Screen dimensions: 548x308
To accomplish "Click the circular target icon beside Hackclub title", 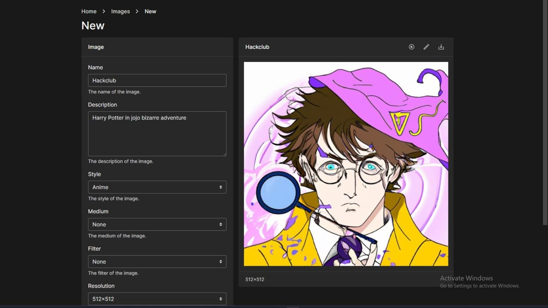I will coord(411,47).
